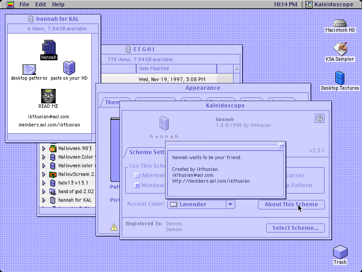Screen dimensions: 362x272
Task: Click the folder icon in EFGHI title bar
Action: click(128, 49)
